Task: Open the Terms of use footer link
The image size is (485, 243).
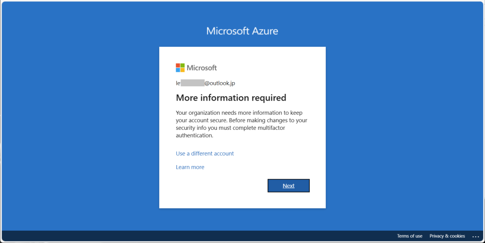Action: pyautogui.click(x=410, y=236)
